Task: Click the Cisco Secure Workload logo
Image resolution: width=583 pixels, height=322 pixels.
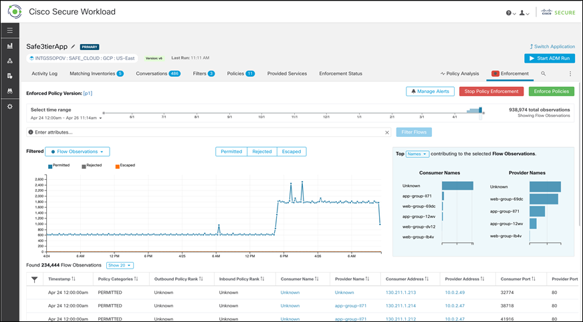Action: [x=15, y=11]
